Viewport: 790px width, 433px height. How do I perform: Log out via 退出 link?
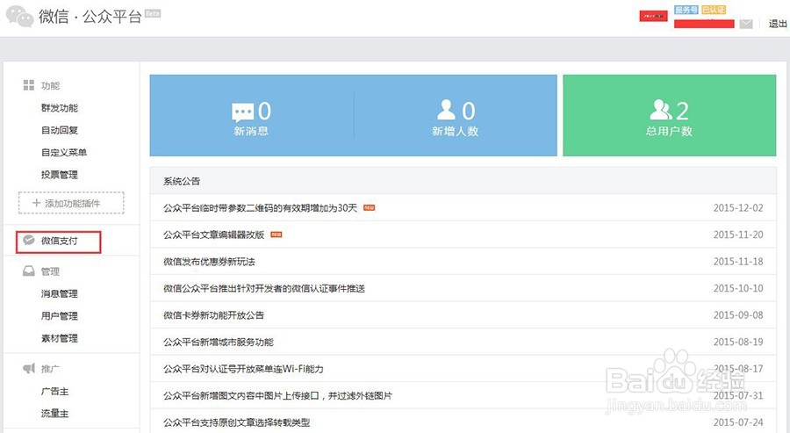[x=778, y=24]
